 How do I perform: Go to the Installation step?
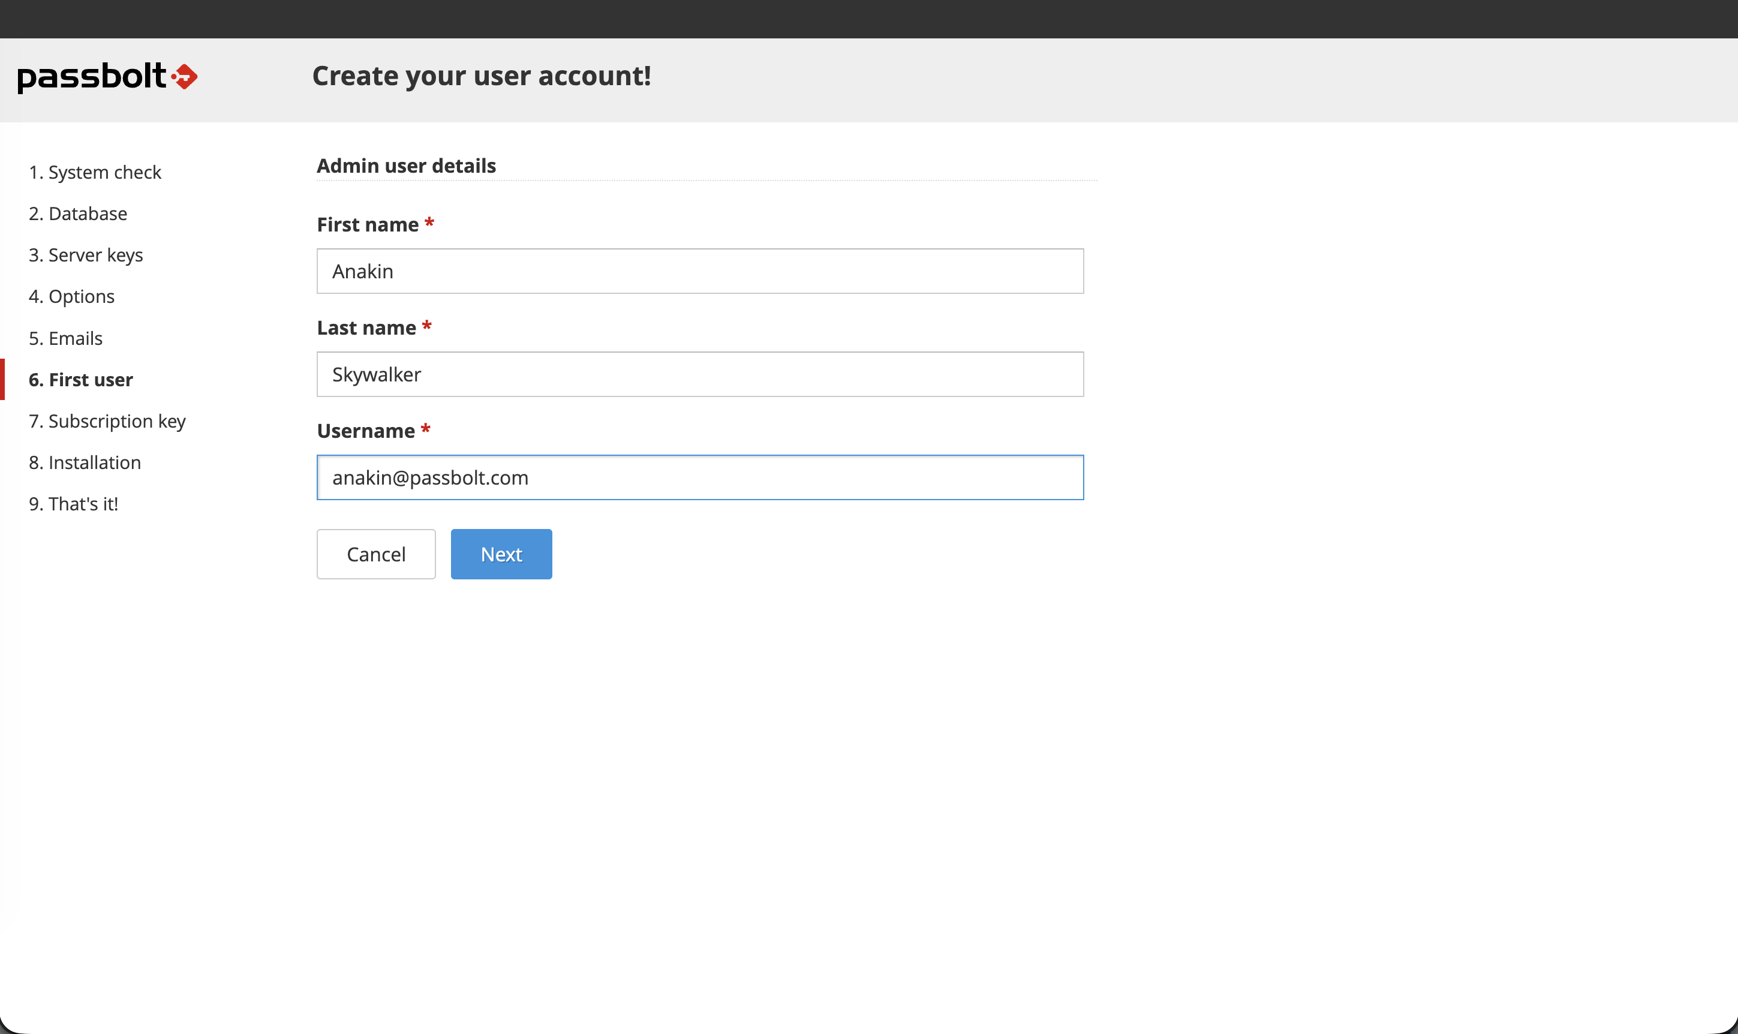click(x=85, y=462)
